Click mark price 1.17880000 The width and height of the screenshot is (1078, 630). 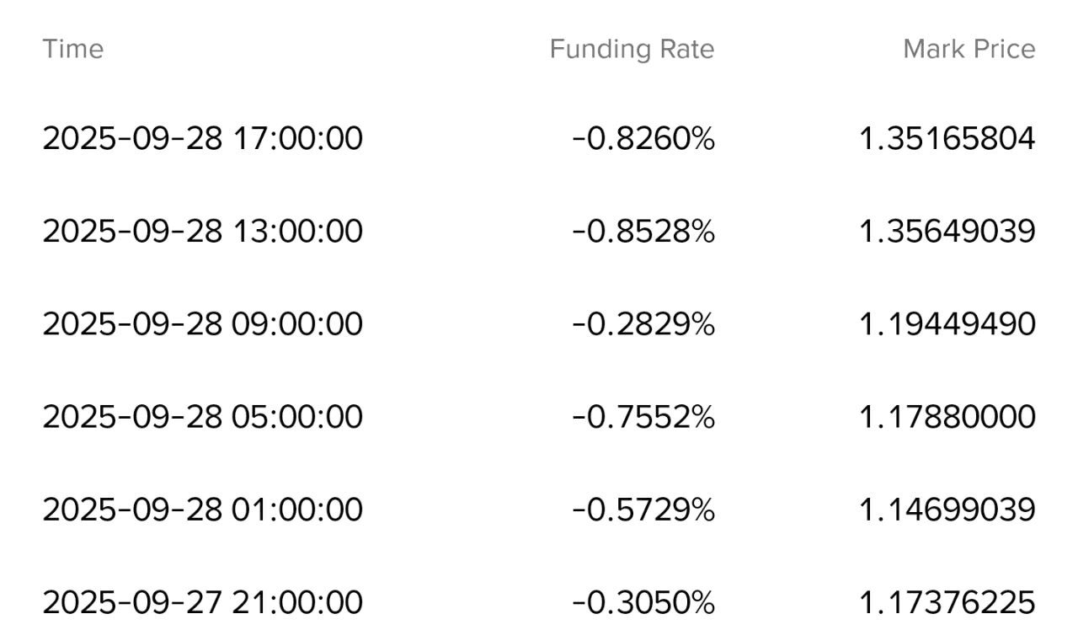tap(947, 416)
